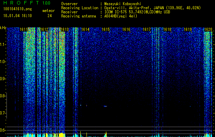
Task: Click the 0.7 kHz axis tick label
Action: (3, 113)
